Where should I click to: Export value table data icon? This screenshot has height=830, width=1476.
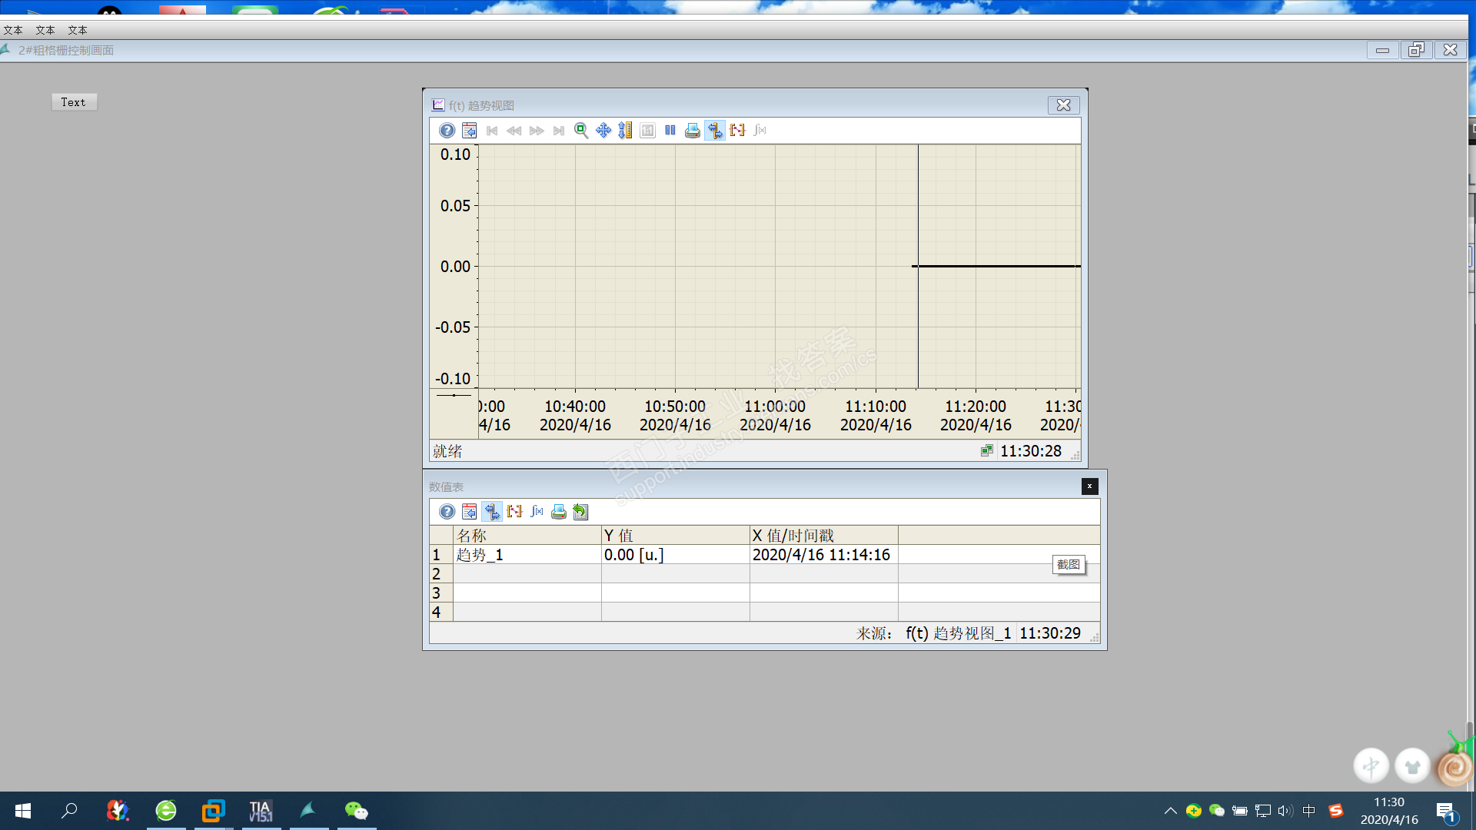pos(580,512)
